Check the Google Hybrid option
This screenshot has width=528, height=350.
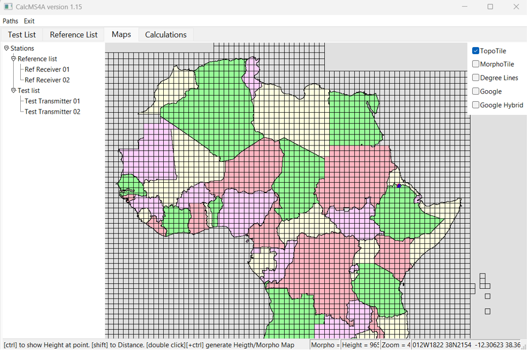[x=475, y=104]
